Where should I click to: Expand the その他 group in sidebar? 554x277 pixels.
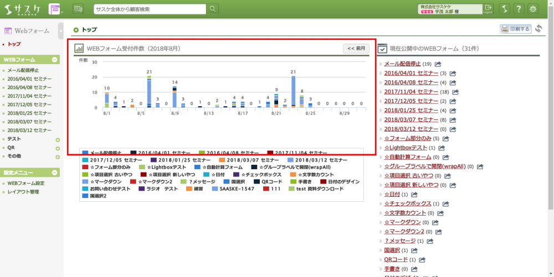[58, 156]
